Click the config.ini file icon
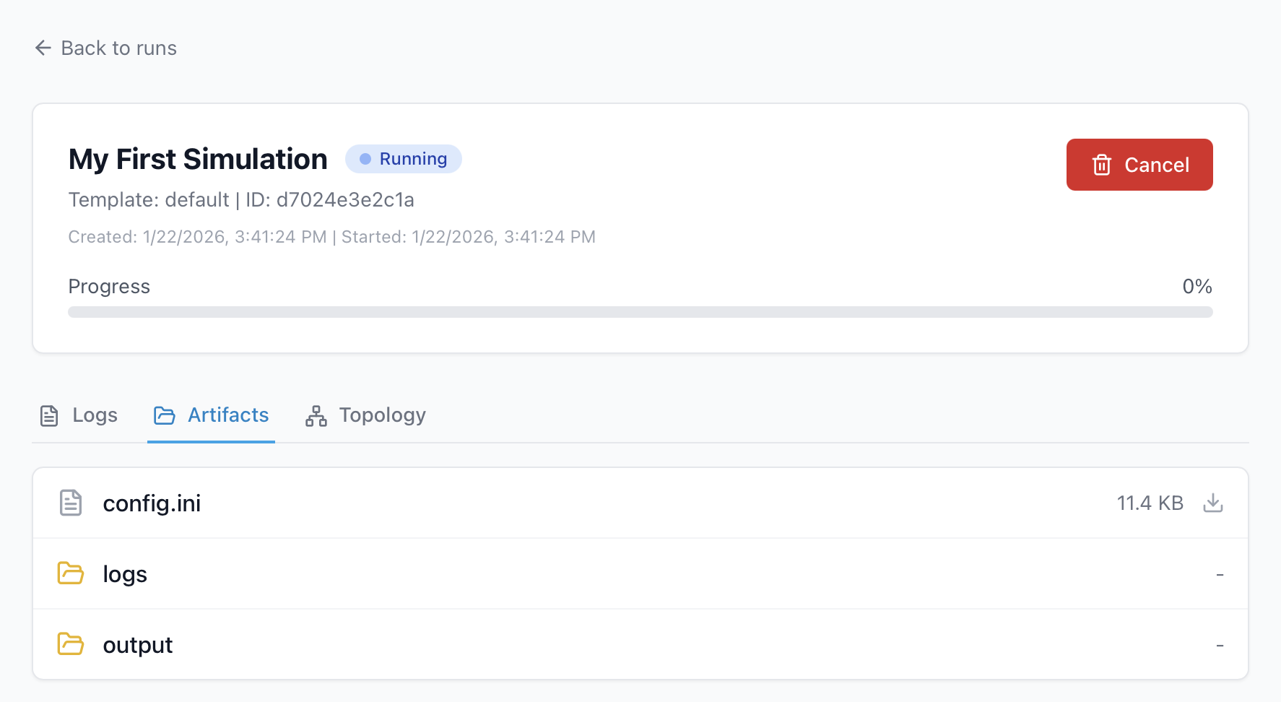Viewport: 1281px width, 702px height. click(71, 503)
